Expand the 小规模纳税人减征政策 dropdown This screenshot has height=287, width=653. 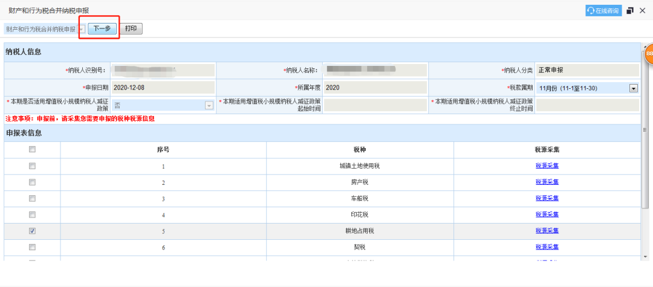point(209,105)
